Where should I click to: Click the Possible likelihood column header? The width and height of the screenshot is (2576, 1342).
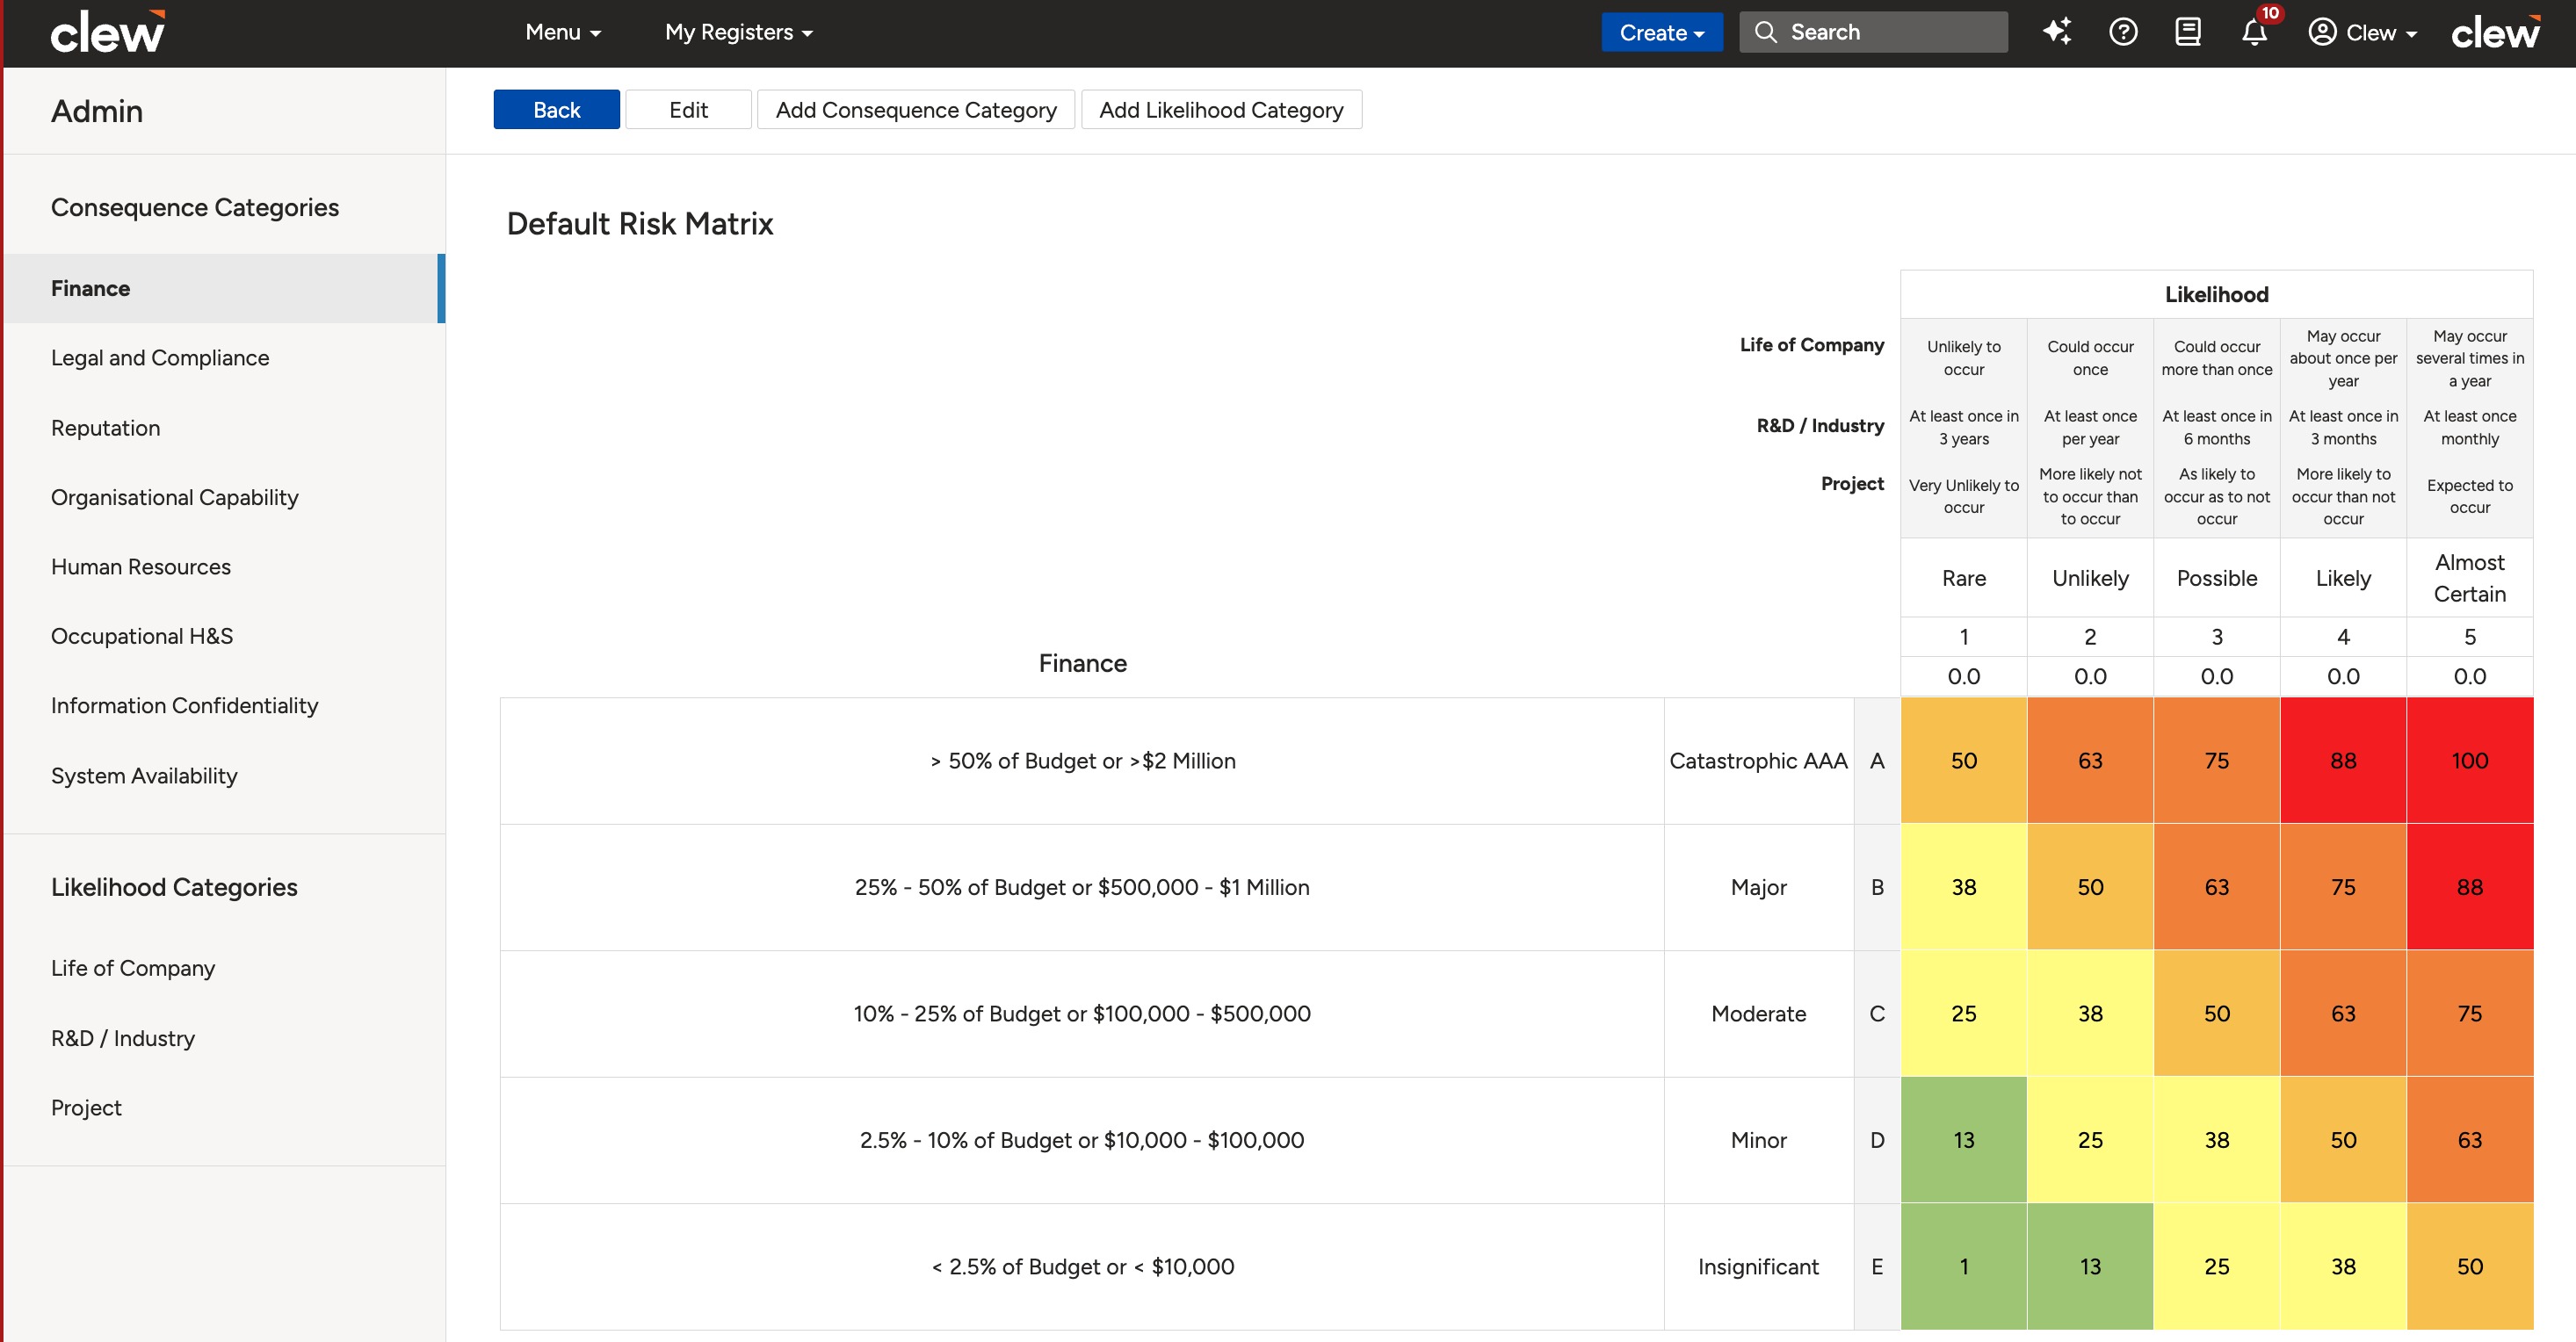(x=2216, y=578)
